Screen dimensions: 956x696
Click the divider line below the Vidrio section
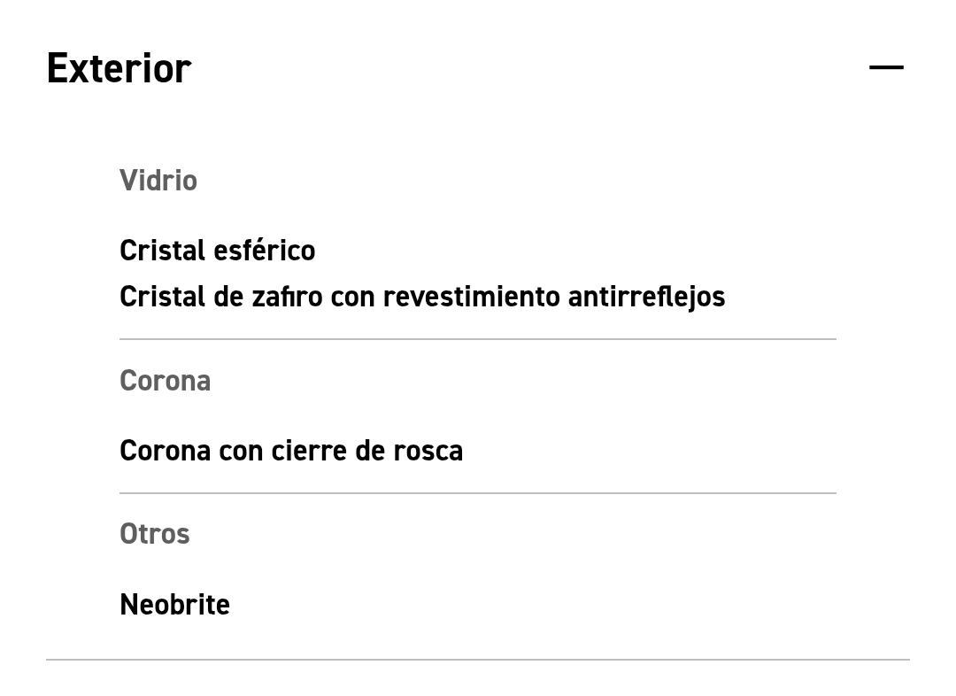[x=478, y=339]
